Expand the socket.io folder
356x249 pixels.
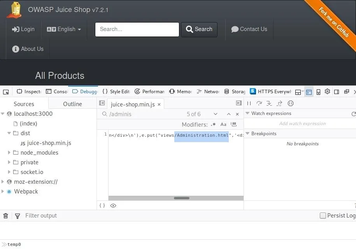9,172
